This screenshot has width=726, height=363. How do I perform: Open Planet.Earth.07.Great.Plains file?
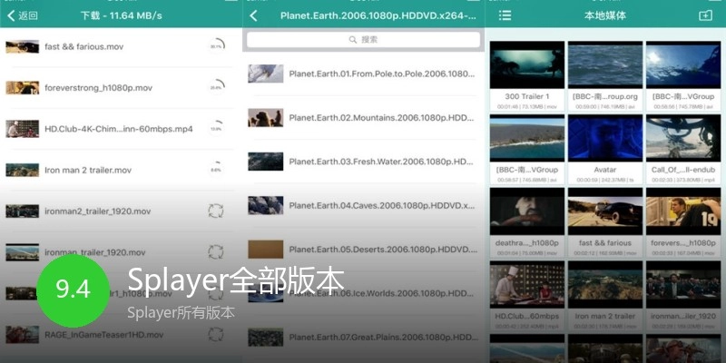pyautogui.click(x=364, y=337)
